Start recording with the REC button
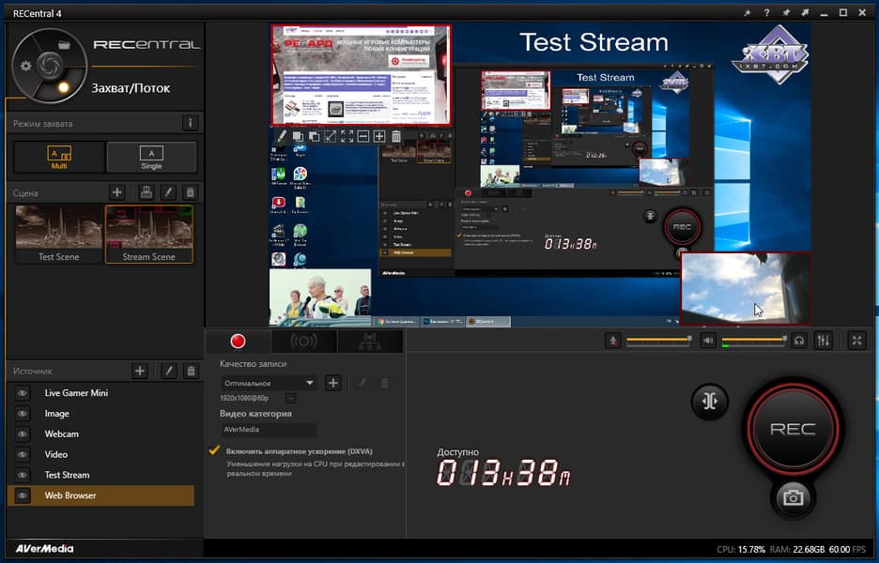 coord(793,429)
